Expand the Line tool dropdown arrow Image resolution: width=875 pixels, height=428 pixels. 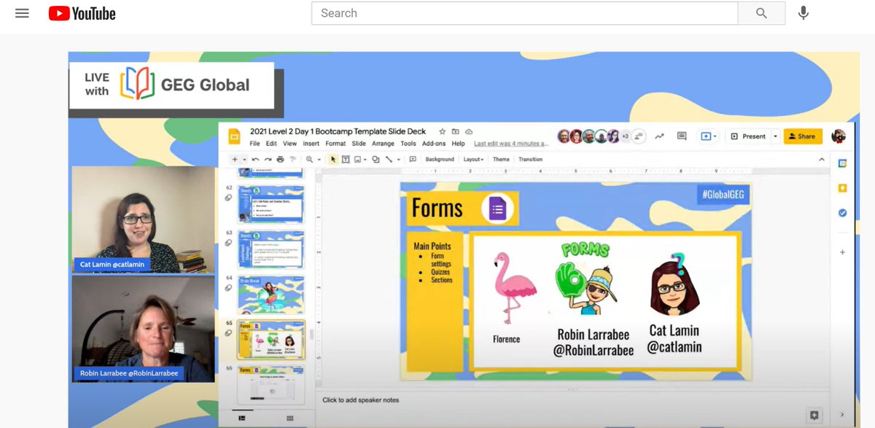[x=398, y=160]
